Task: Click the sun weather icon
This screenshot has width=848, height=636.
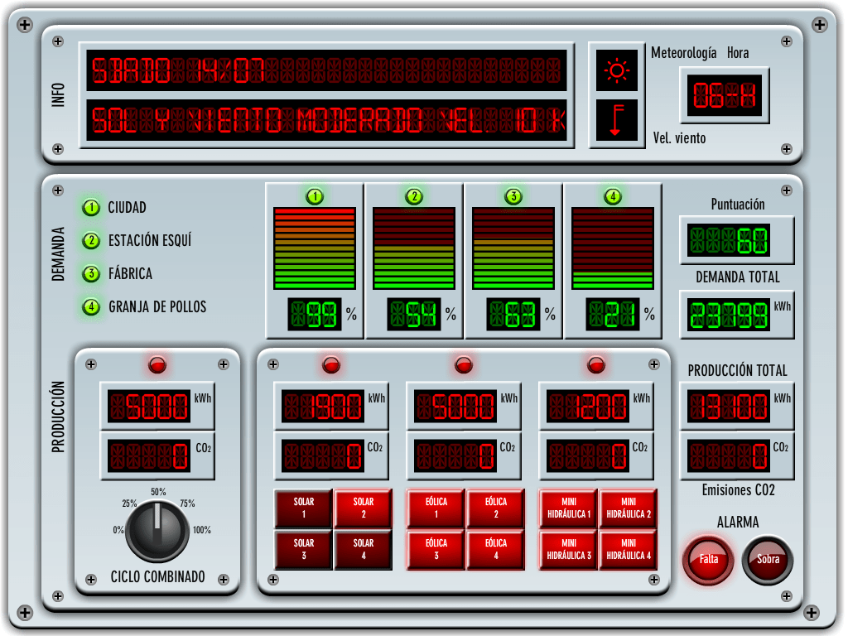Action: click(617, 71)
